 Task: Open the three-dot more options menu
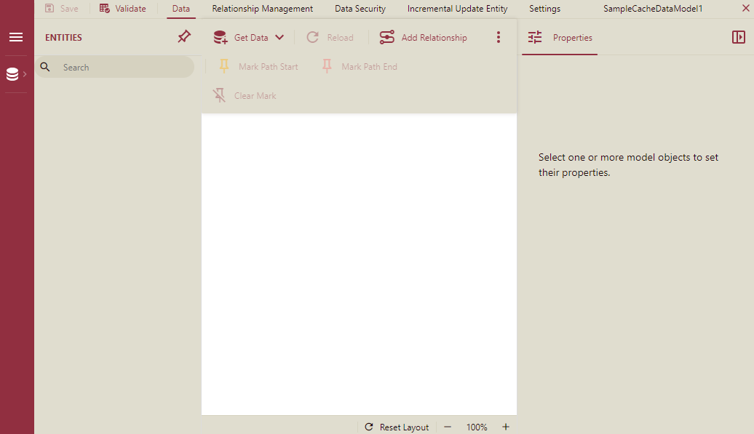tap(499, 38)
